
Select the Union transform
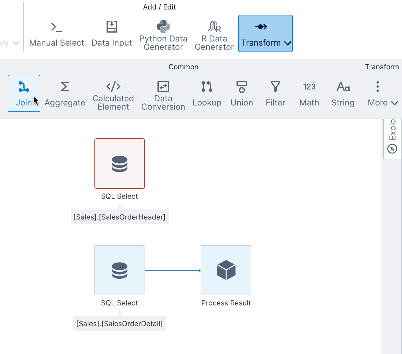tap(242, 93)
